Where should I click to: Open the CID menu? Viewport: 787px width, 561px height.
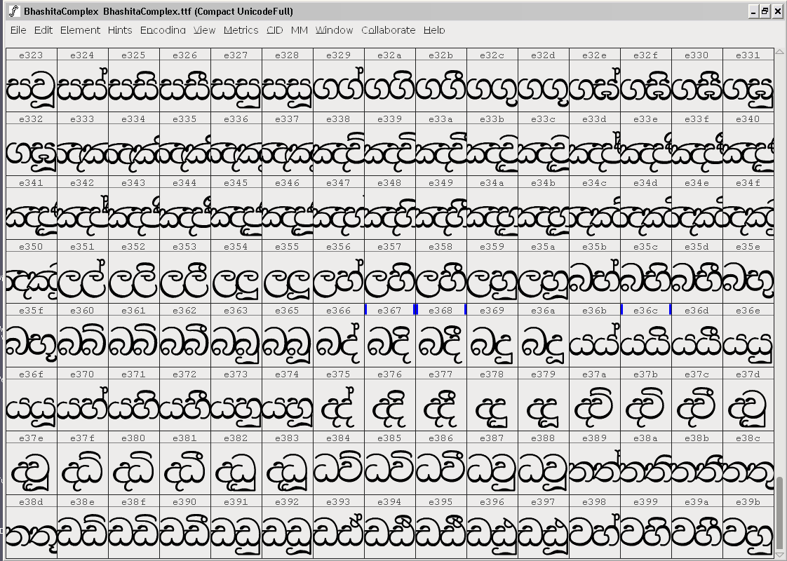pyautogui.click(x=274, y=30)
